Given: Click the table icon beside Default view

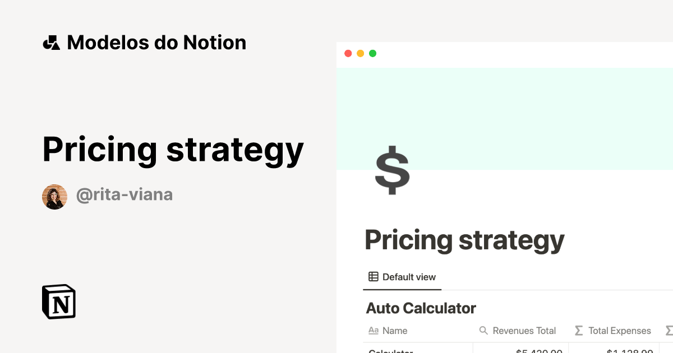Looking at the screenshot, I should (x=372, y=276).
